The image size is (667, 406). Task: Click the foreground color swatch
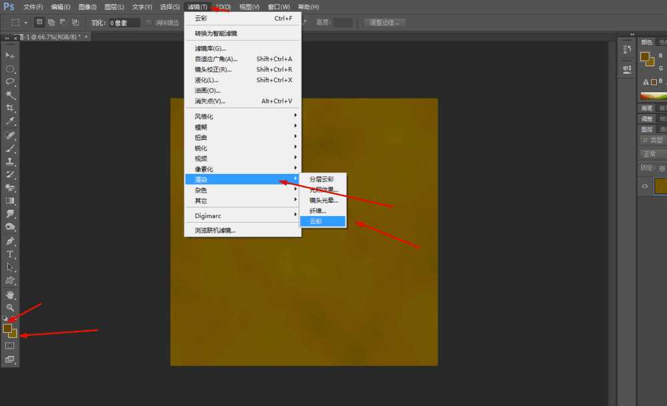[9, 328]
